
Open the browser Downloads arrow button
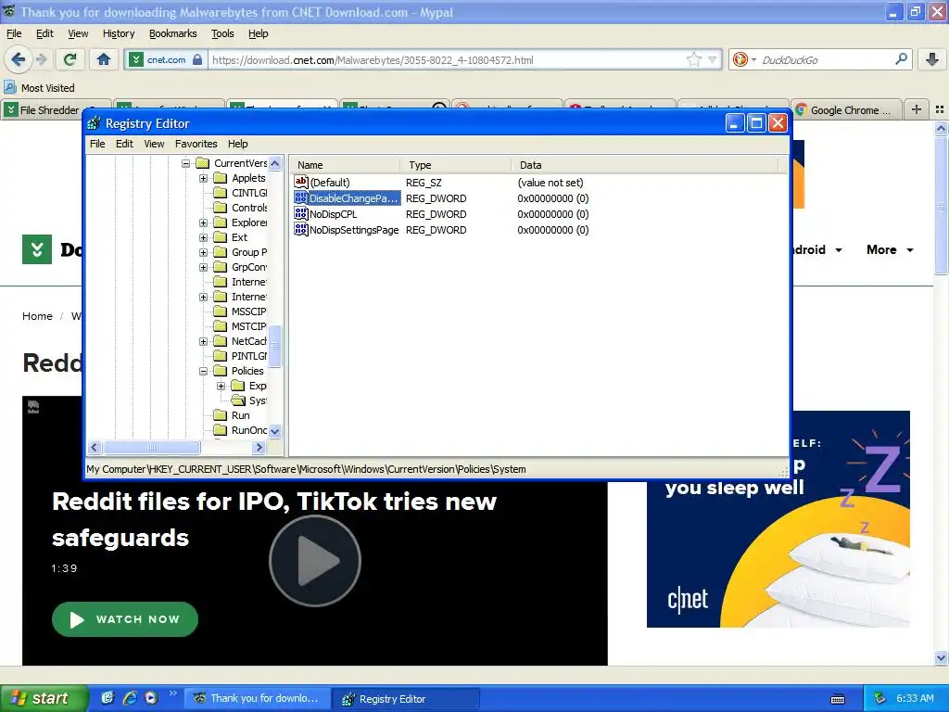pos(932,59)
